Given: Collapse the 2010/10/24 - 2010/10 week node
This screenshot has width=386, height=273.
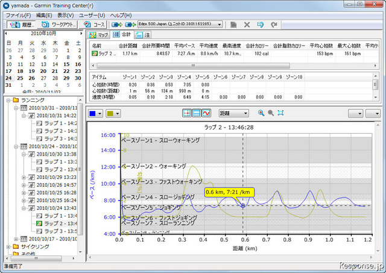Looking at the screenshot, I should (16, 146).
